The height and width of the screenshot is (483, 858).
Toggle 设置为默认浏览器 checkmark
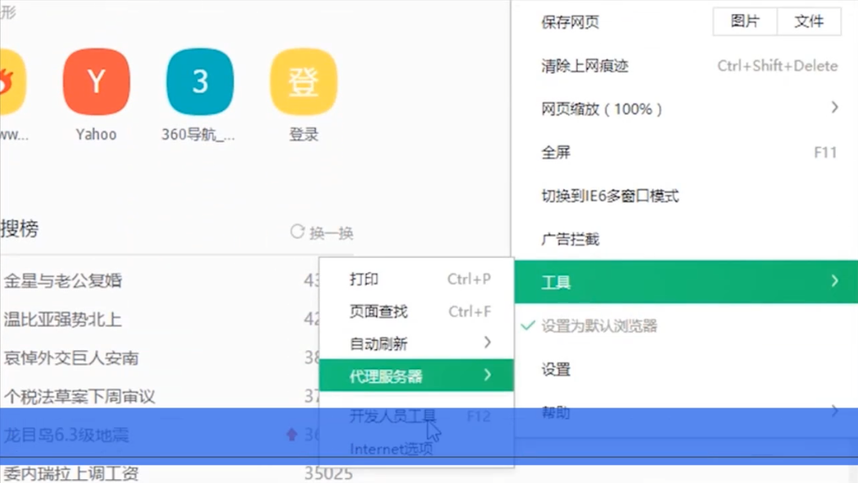(x=527, y=326)
